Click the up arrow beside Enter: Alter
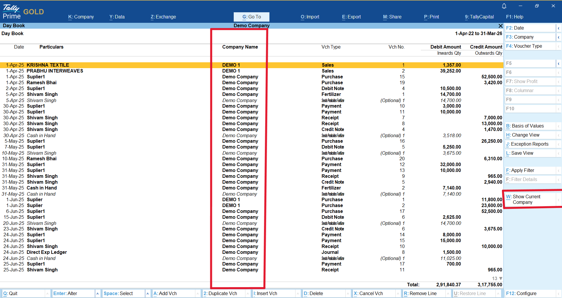562x298 pixels. [x=98, y=293]
